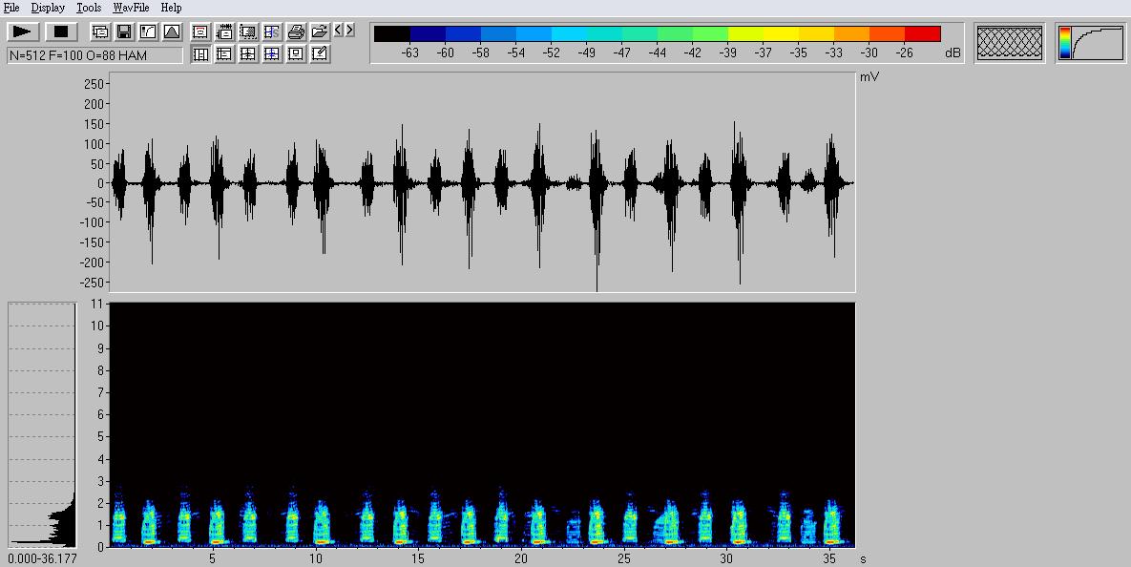
Task: Open the Help menu
Action: pos(171,8)
